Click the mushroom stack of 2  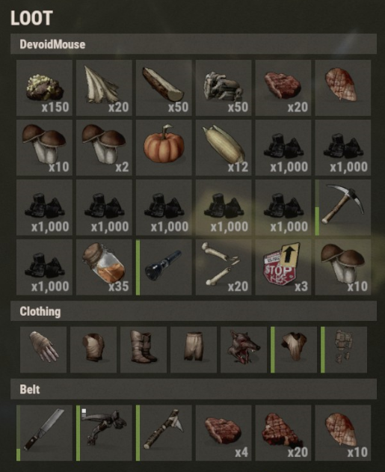point(104,147)
